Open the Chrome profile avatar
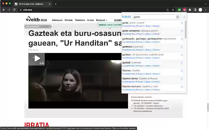 click(200, 10)
